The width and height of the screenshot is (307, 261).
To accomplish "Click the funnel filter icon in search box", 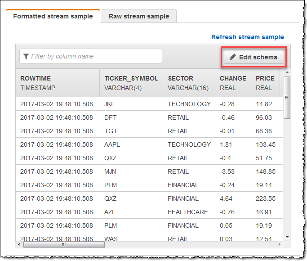I will pos(26,56).
